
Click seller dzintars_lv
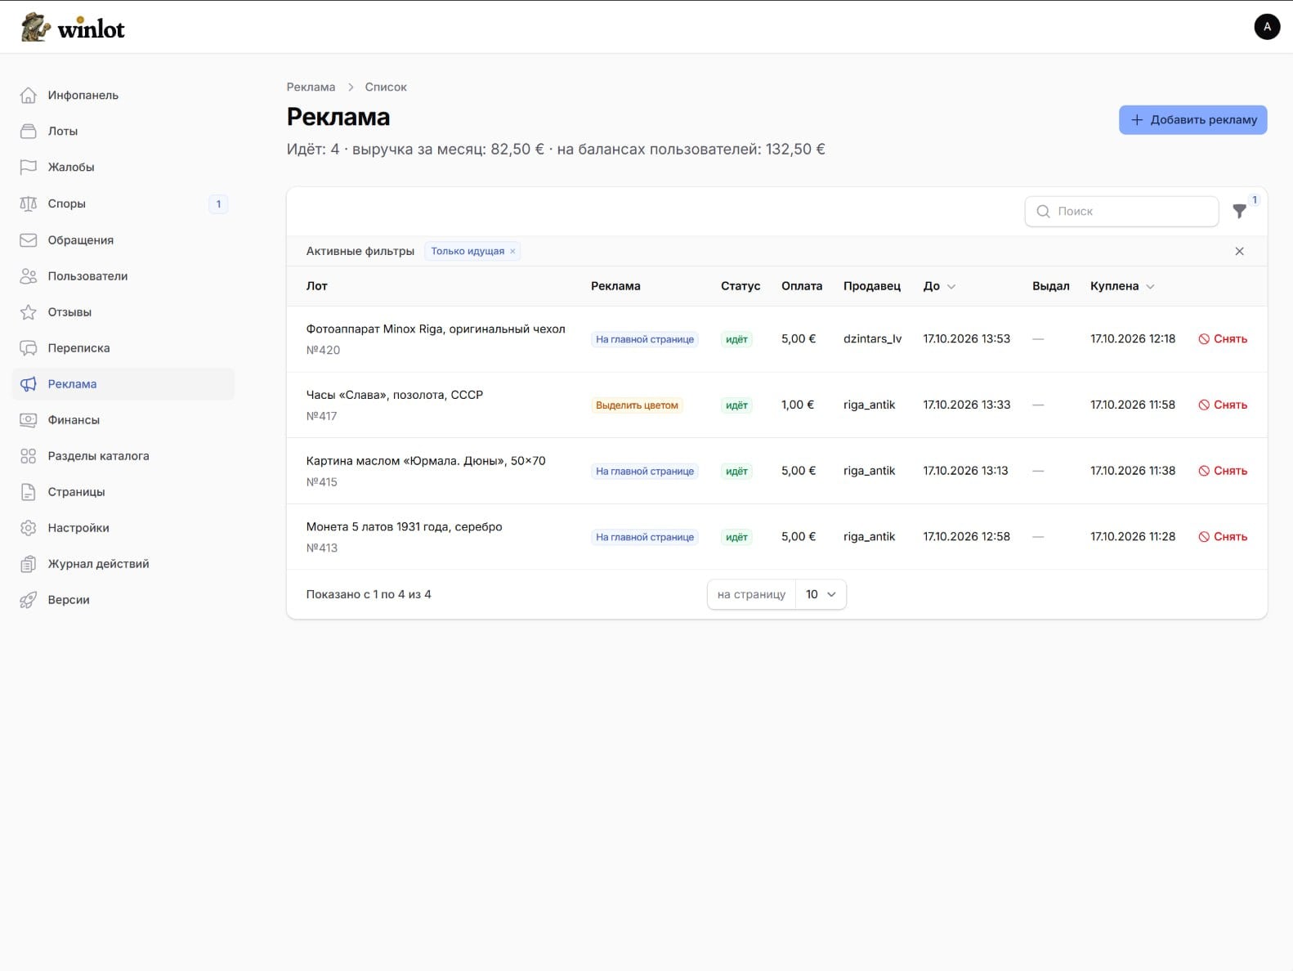pyautogui.click(x=872, y=338)
